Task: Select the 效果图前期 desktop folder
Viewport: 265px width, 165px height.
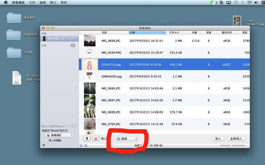Action: [x=14, y=35]
